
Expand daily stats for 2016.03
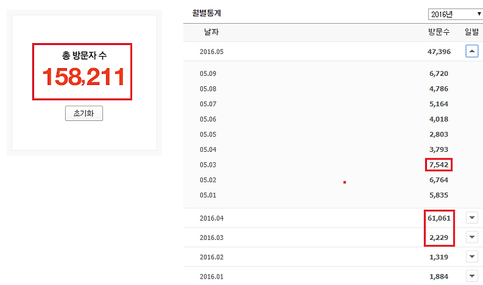coord(471,237)
